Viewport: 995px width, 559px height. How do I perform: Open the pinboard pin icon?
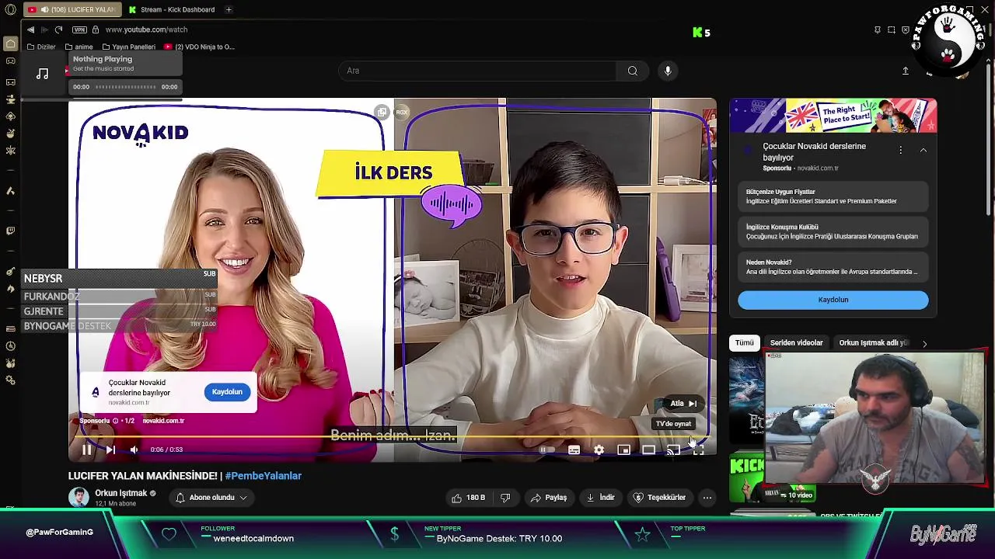pyautogui.click(x=878, y=30)
